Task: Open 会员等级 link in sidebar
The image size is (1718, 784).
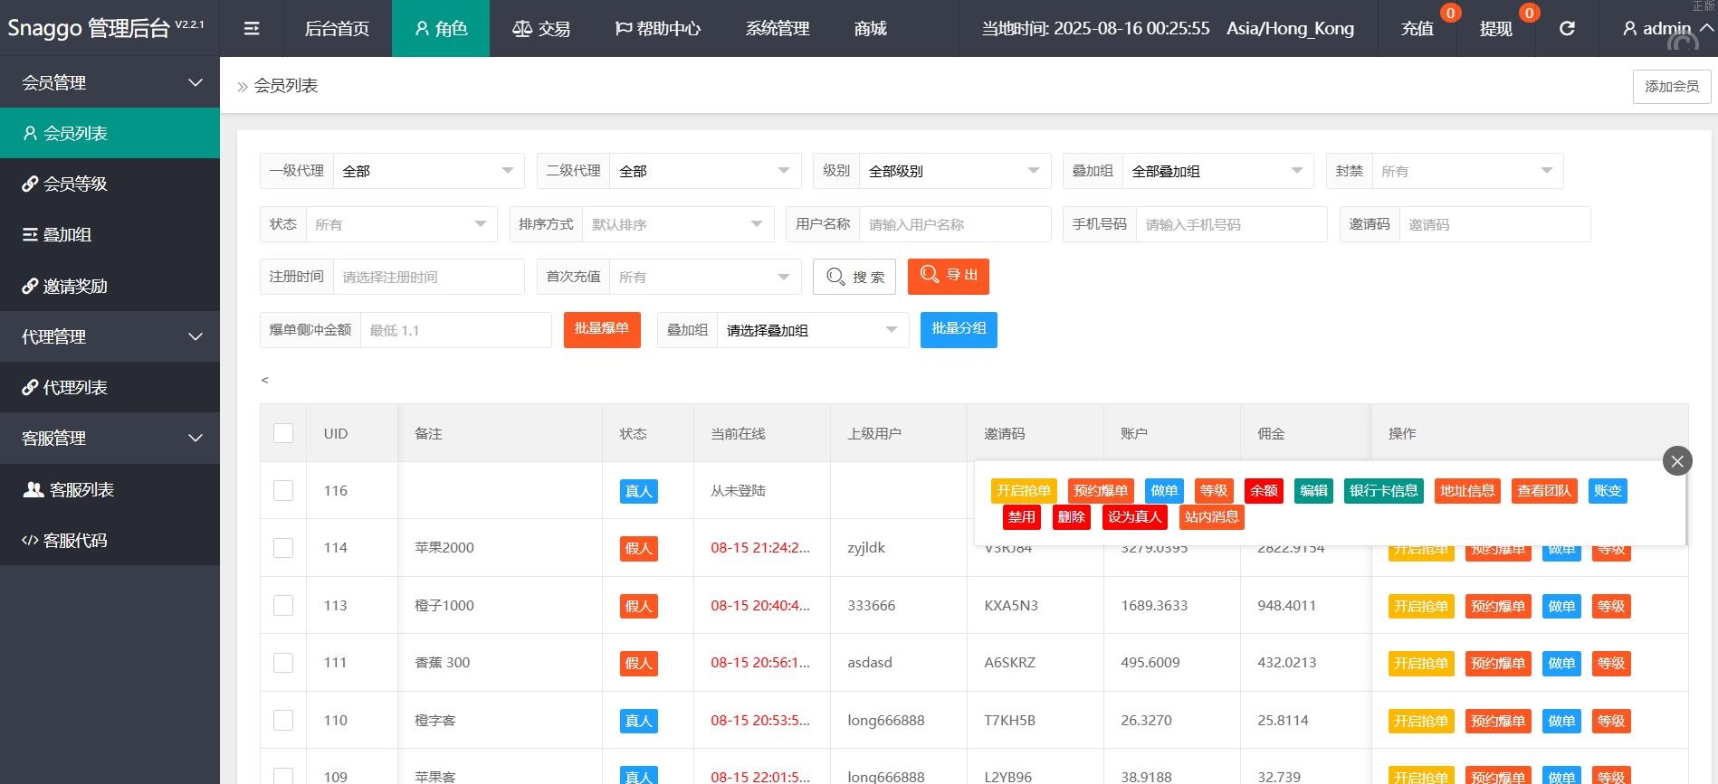Action: click(x=75, y=184)
